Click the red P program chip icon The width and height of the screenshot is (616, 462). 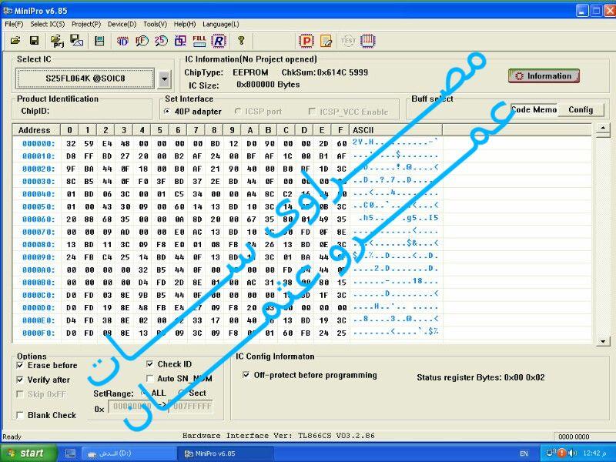click(306, 41)
